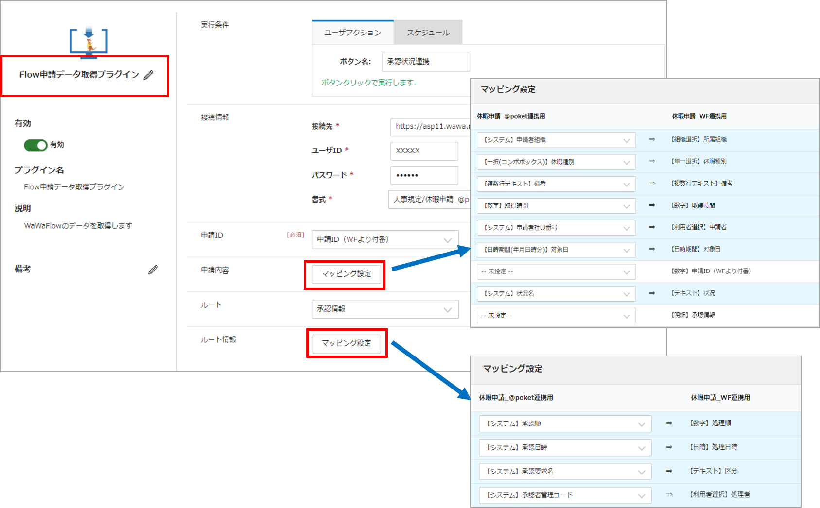Image resolution: width=820 pixels, height=508 pixels.
Task: Open 未設定 dropdown for 申請ID row
Action: (556, 271)
